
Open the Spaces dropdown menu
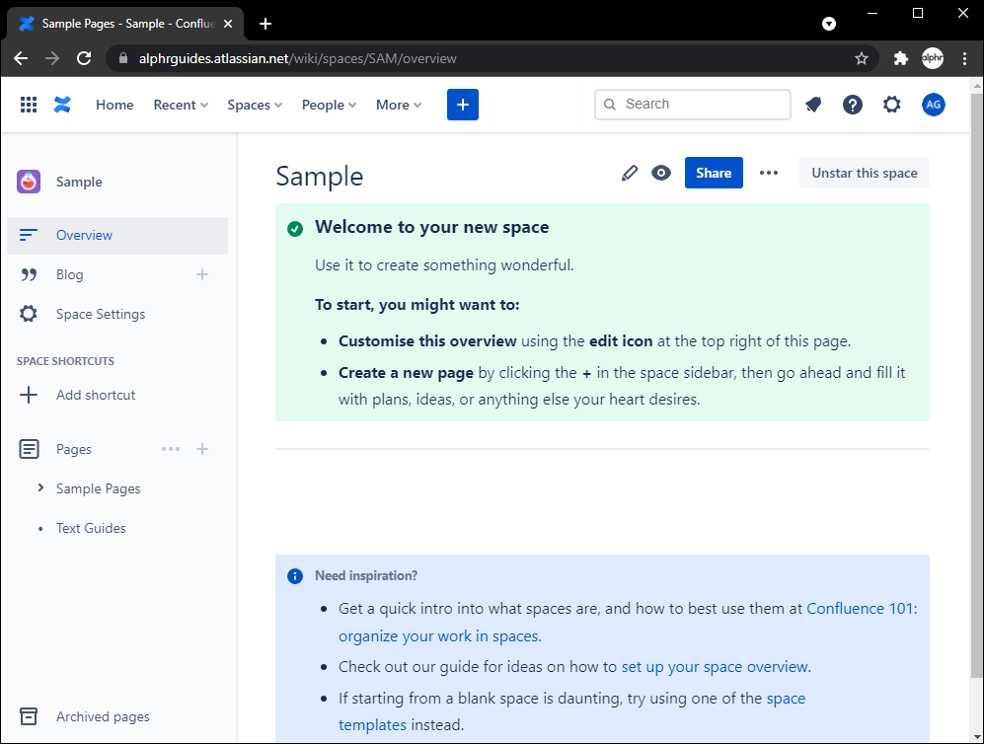click(255, 105)
